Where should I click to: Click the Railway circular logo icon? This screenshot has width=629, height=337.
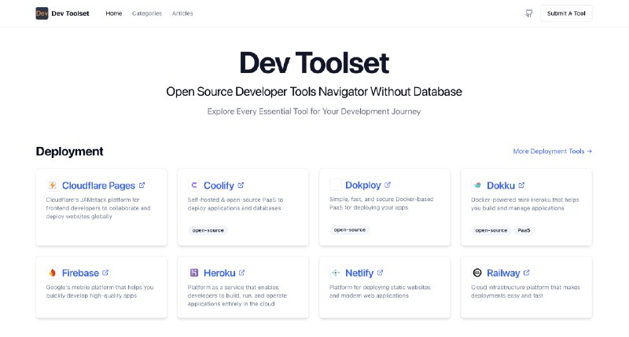point(477,273)
